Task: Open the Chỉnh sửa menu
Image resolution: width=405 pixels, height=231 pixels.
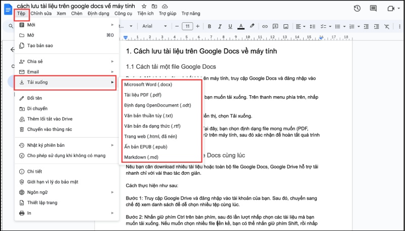Action: 41,14
